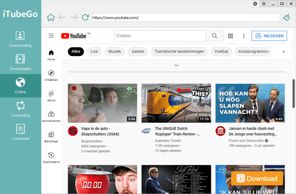Toggle the YouTube guide menu
The image size is (296, 194).
51,36
